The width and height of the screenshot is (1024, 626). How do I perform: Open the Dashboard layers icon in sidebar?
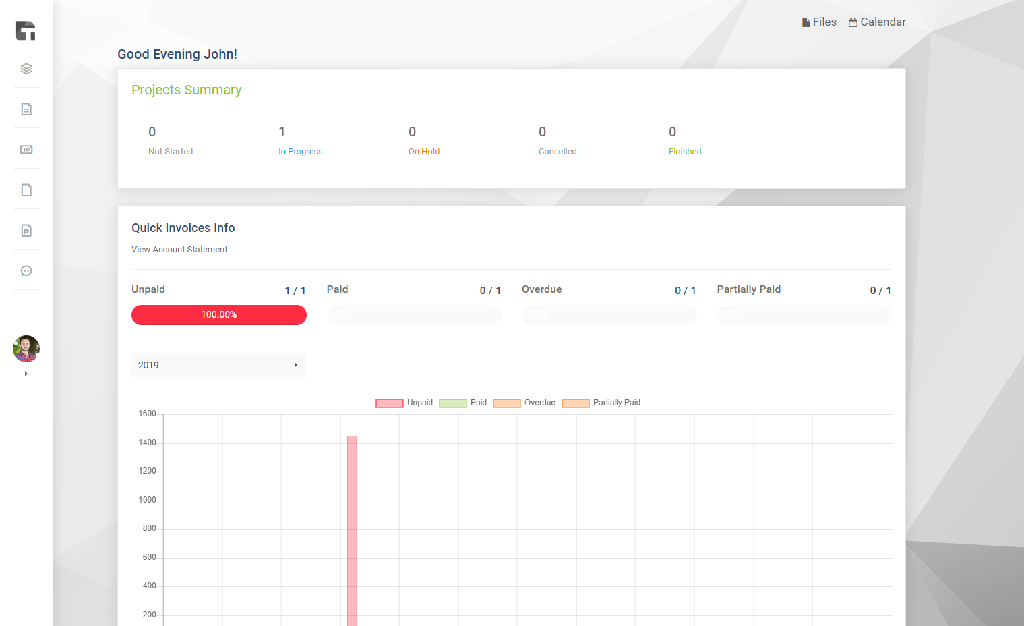(26, 68)
